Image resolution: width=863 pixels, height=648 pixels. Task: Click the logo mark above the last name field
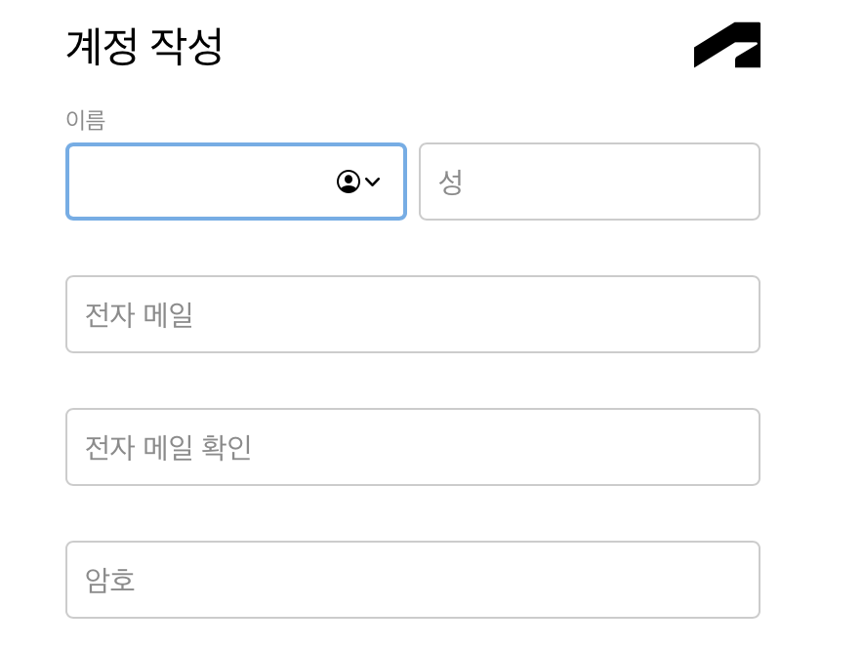point(726,46)
